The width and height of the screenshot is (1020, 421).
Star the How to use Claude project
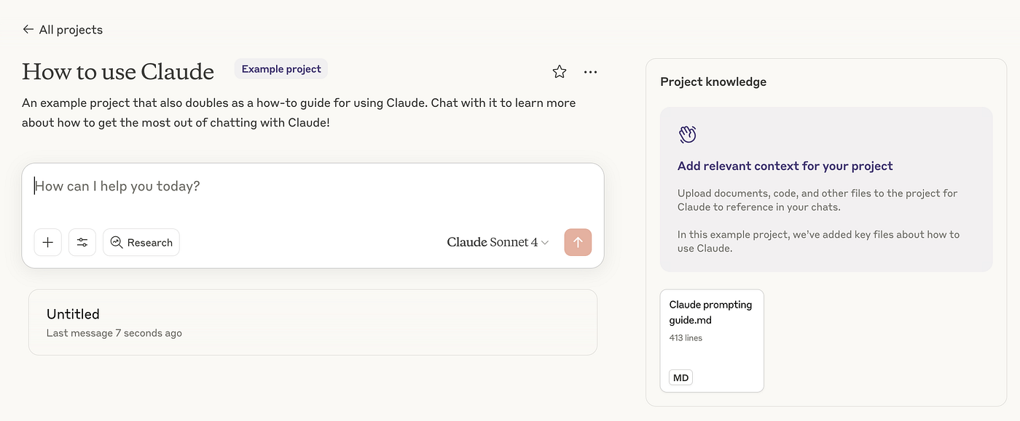560,71
